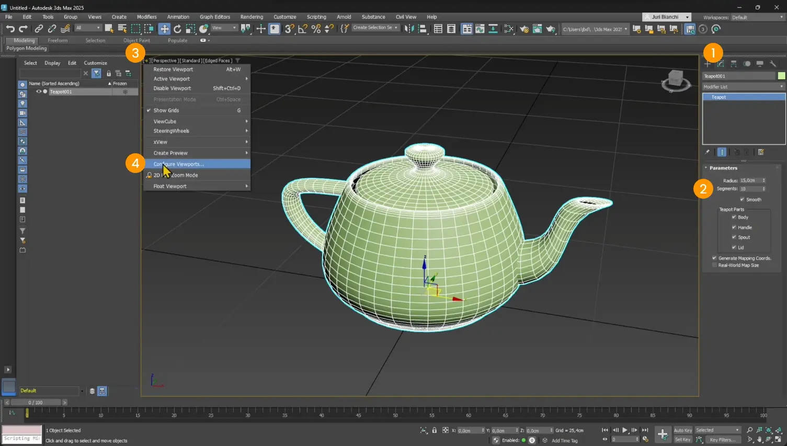The image size is (787, 446).
Task: Open the Selected key filter dropdown
Action: 717,430
